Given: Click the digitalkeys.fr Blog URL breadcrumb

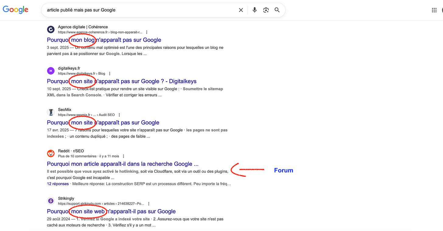Looking at the screenshot, I should tap(82, 73).
